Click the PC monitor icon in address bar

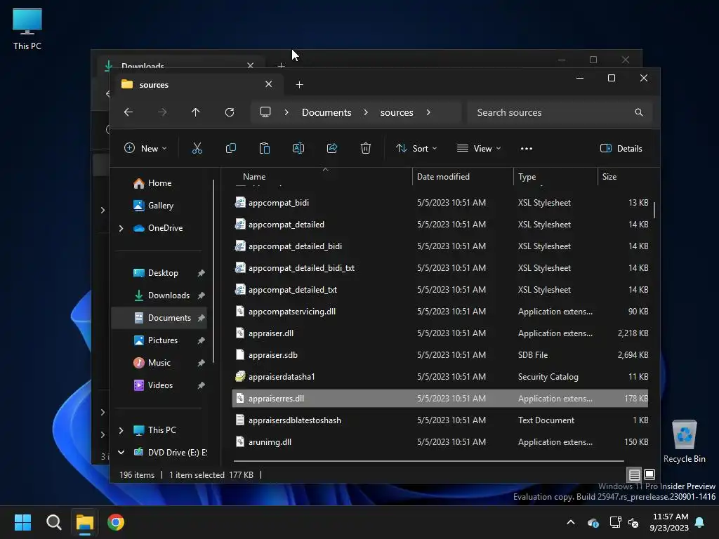pyautogui.click(x=265, y=112)
